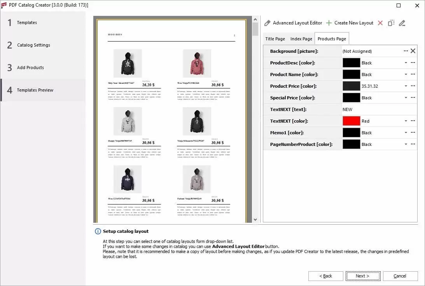Image resolution: width=425 pixels, height=286 pixels.
Task: Clear the Background picture assignment
Action: click(413, 51)
